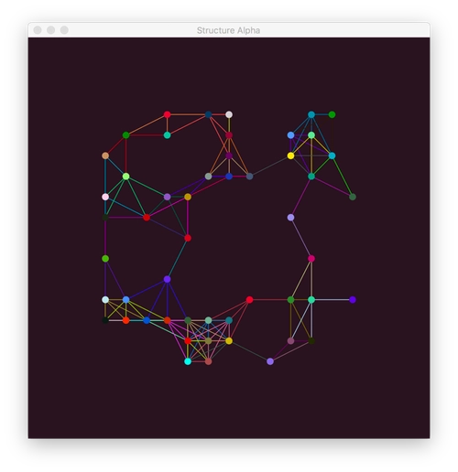Select the violet hub node in lower center

click(167, 279)
